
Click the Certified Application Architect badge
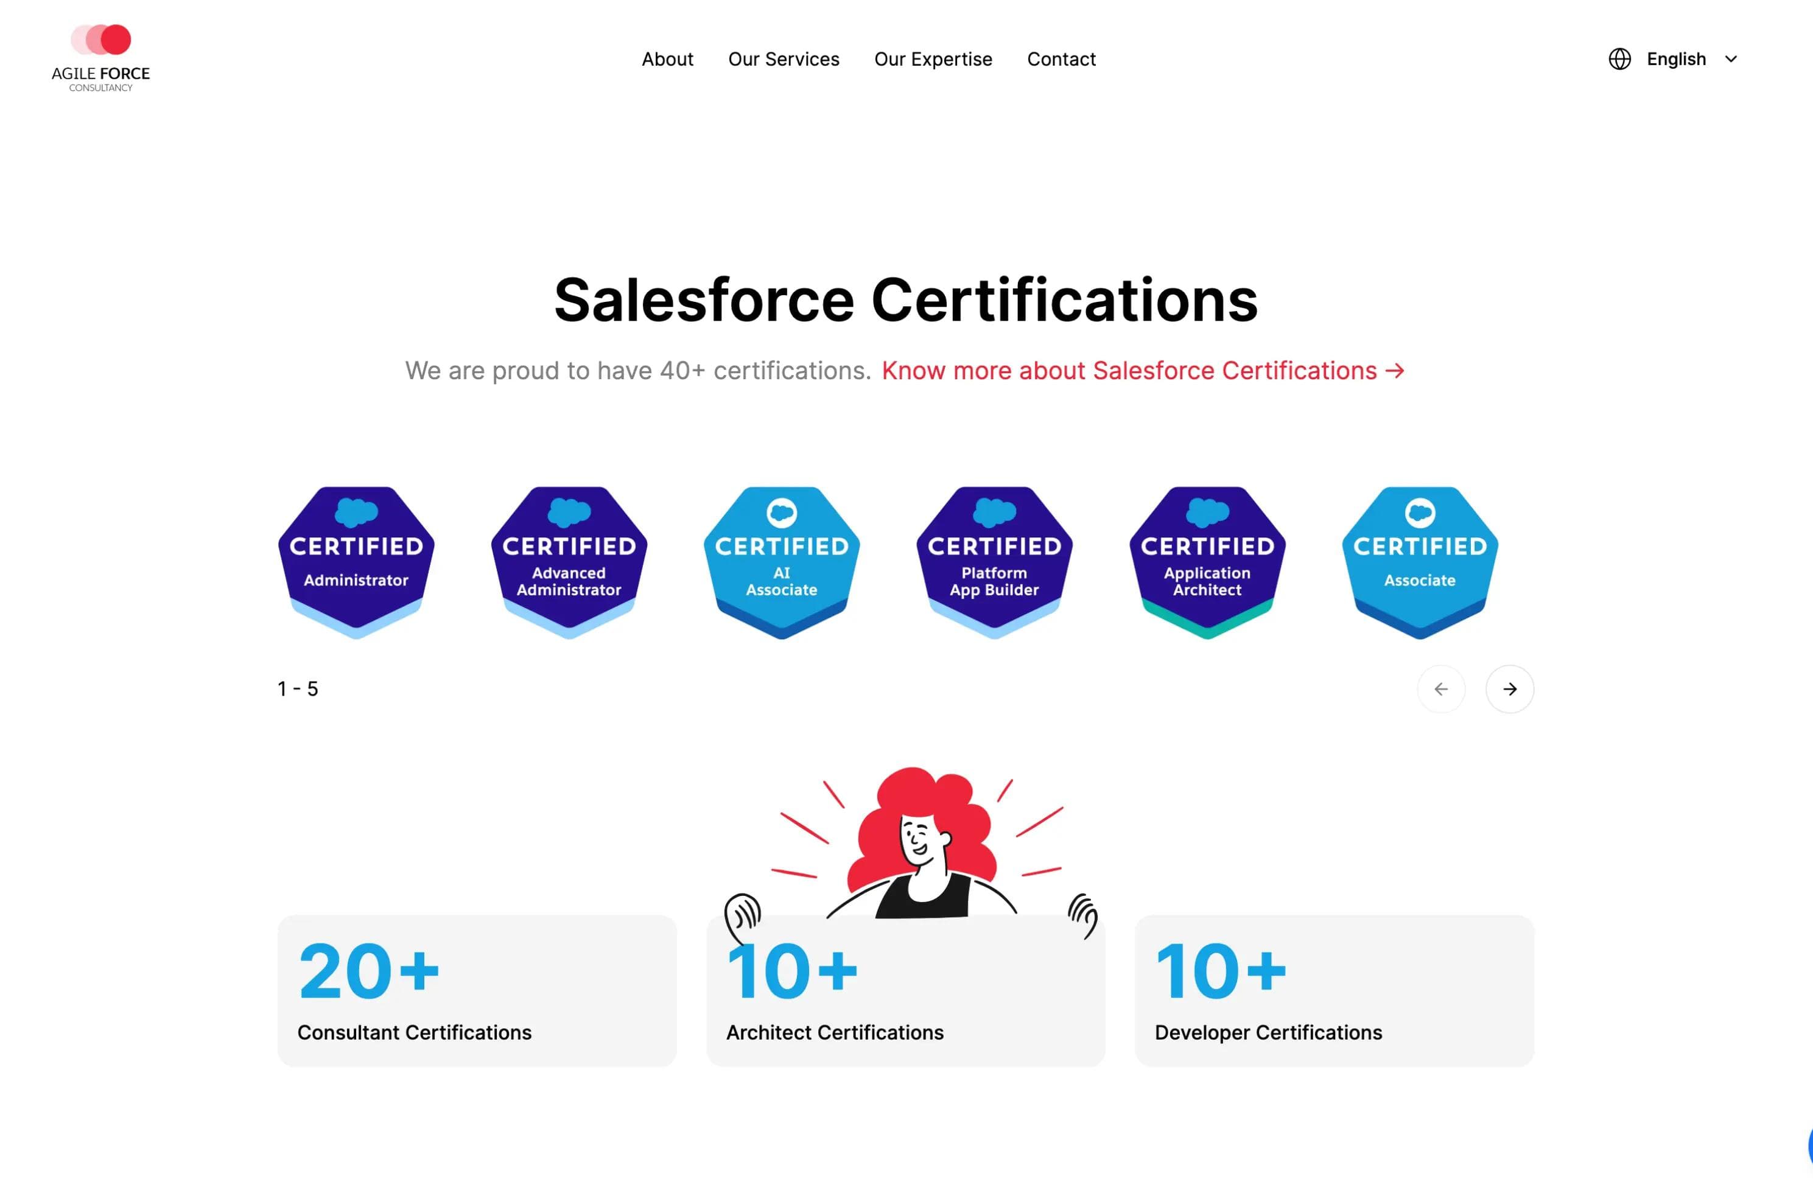1207,562
